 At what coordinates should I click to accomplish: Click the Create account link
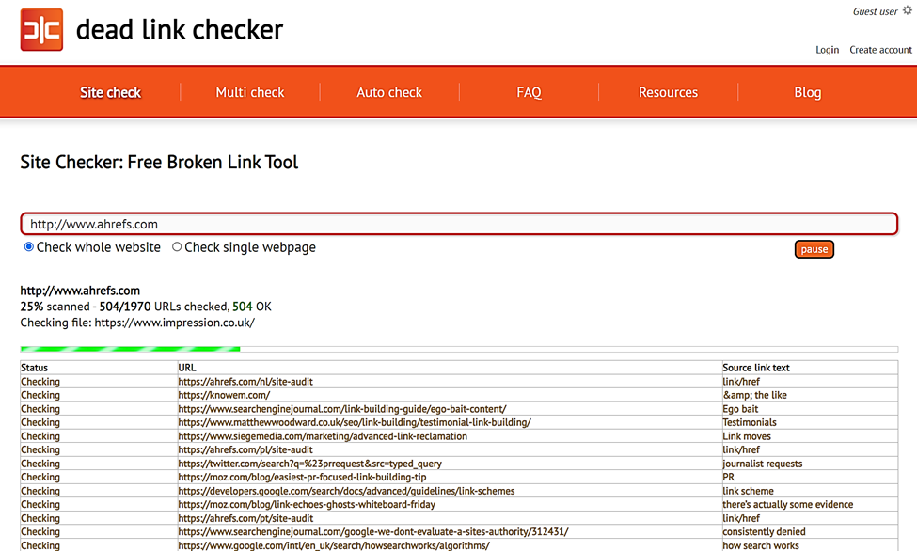point(880,50)
